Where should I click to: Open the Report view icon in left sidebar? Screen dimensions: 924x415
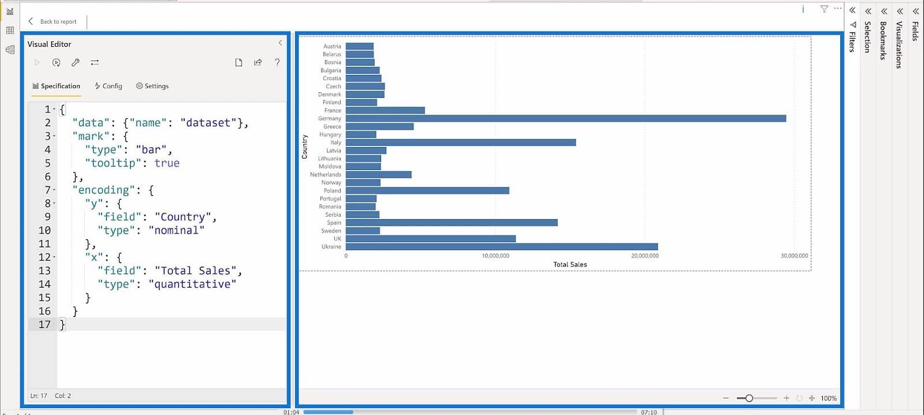(x=10, y=12)
